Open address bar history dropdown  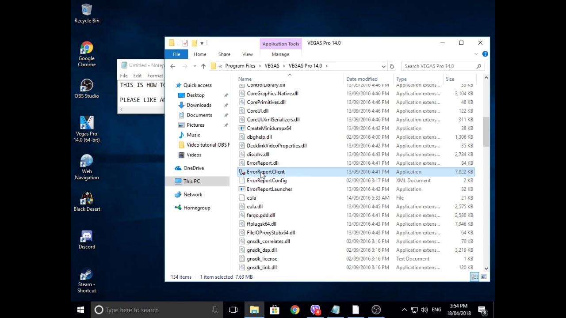tap(383, 66)
